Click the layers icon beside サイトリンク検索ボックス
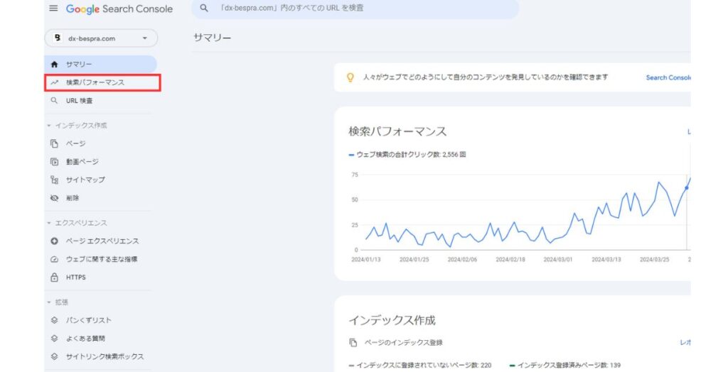Screen dimensions: 728x372 (x=54, y=356)
